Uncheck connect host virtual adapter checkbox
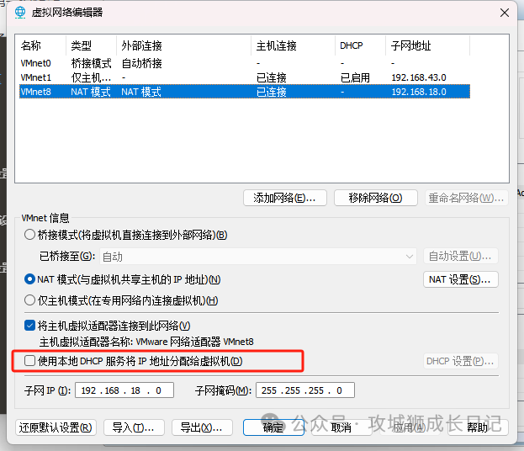The width and height of the screenshot is (524, 451). 29,326
